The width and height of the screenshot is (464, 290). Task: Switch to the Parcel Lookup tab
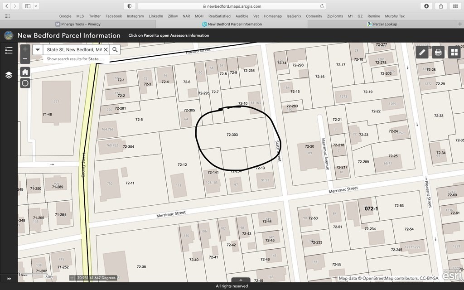pos(385,24)
